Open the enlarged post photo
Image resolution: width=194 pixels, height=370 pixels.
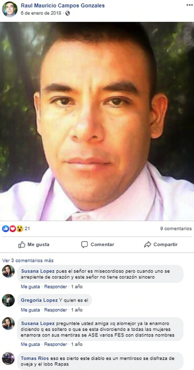[x=97, y=121]
